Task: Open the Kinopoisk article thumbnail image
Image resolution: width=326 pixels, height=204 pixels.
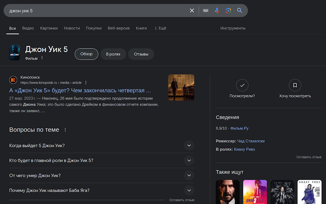Action: coord(181,88)
